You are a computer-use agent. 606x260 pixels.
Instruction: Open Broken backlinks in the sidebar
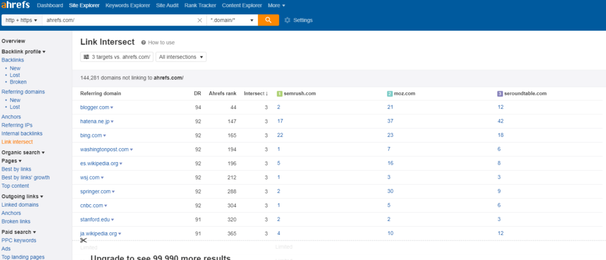click(18, 82)
